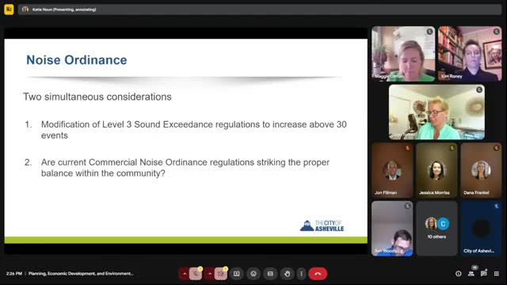The image size is (507, 285).
Task: Select the City of Ashevi... tile
Action: tap(481, 229)
